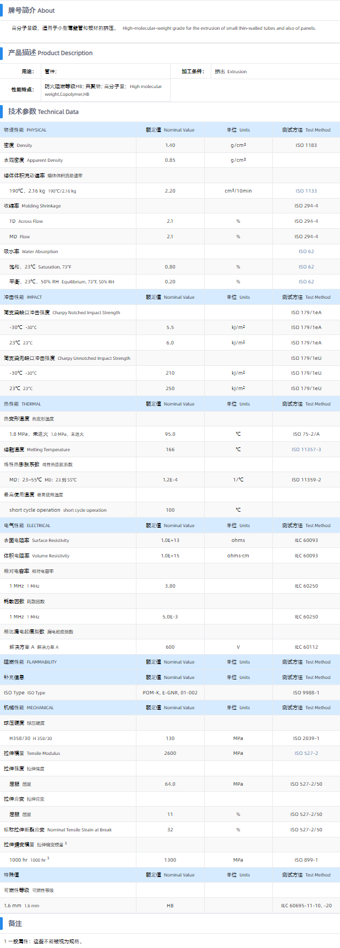The image size is (340, 948).
Task: Open the ISO 1133 test method link
Action: tap(306, 191)
